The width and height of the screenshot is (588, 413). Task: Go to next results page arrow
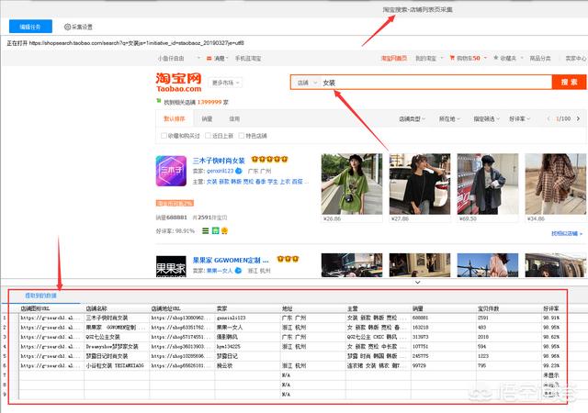[578, 118]
